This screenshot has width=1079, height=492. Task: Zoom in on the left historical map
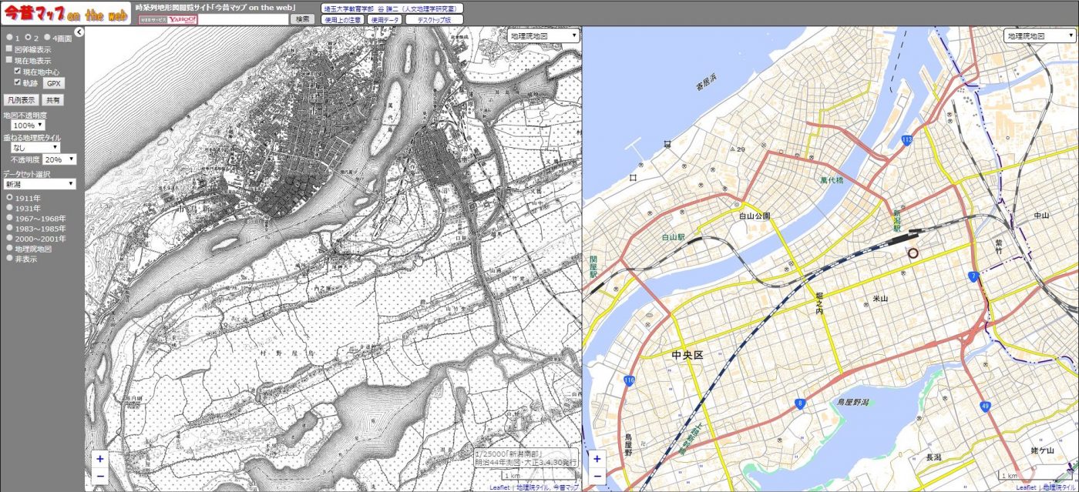click(x=100, y=459)
